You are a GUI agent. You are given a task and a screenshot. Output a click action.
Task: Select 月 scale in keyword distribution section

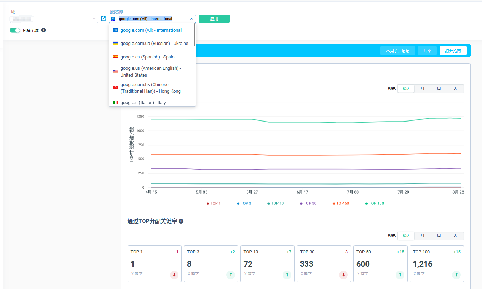coord(422,236)
